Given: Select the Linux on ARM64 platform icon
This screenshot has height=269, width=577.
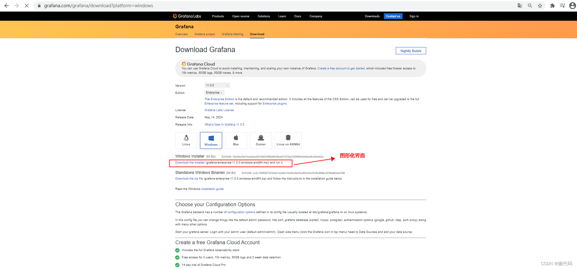Looking at the screenshot, I should [288, 140].
